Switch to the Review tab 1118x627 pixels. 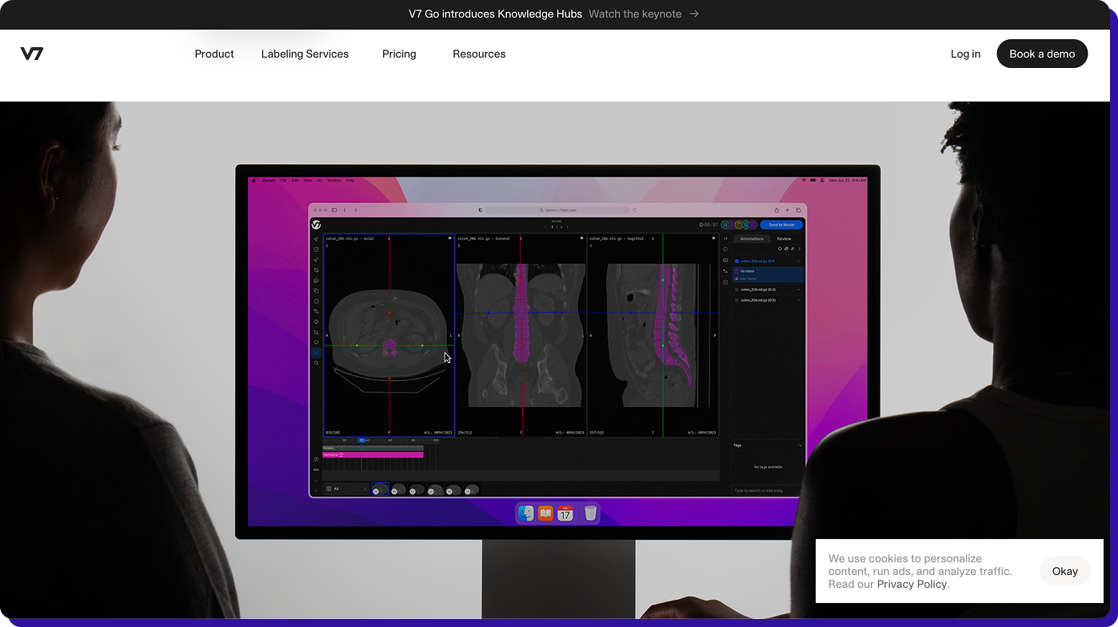pyautogui.click(x=784, y=238)
